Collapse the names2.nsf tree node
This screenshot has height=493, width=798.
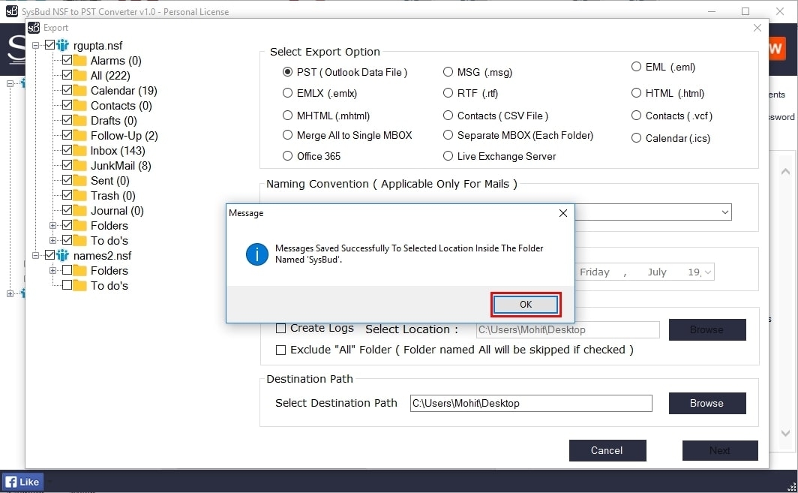36,255
